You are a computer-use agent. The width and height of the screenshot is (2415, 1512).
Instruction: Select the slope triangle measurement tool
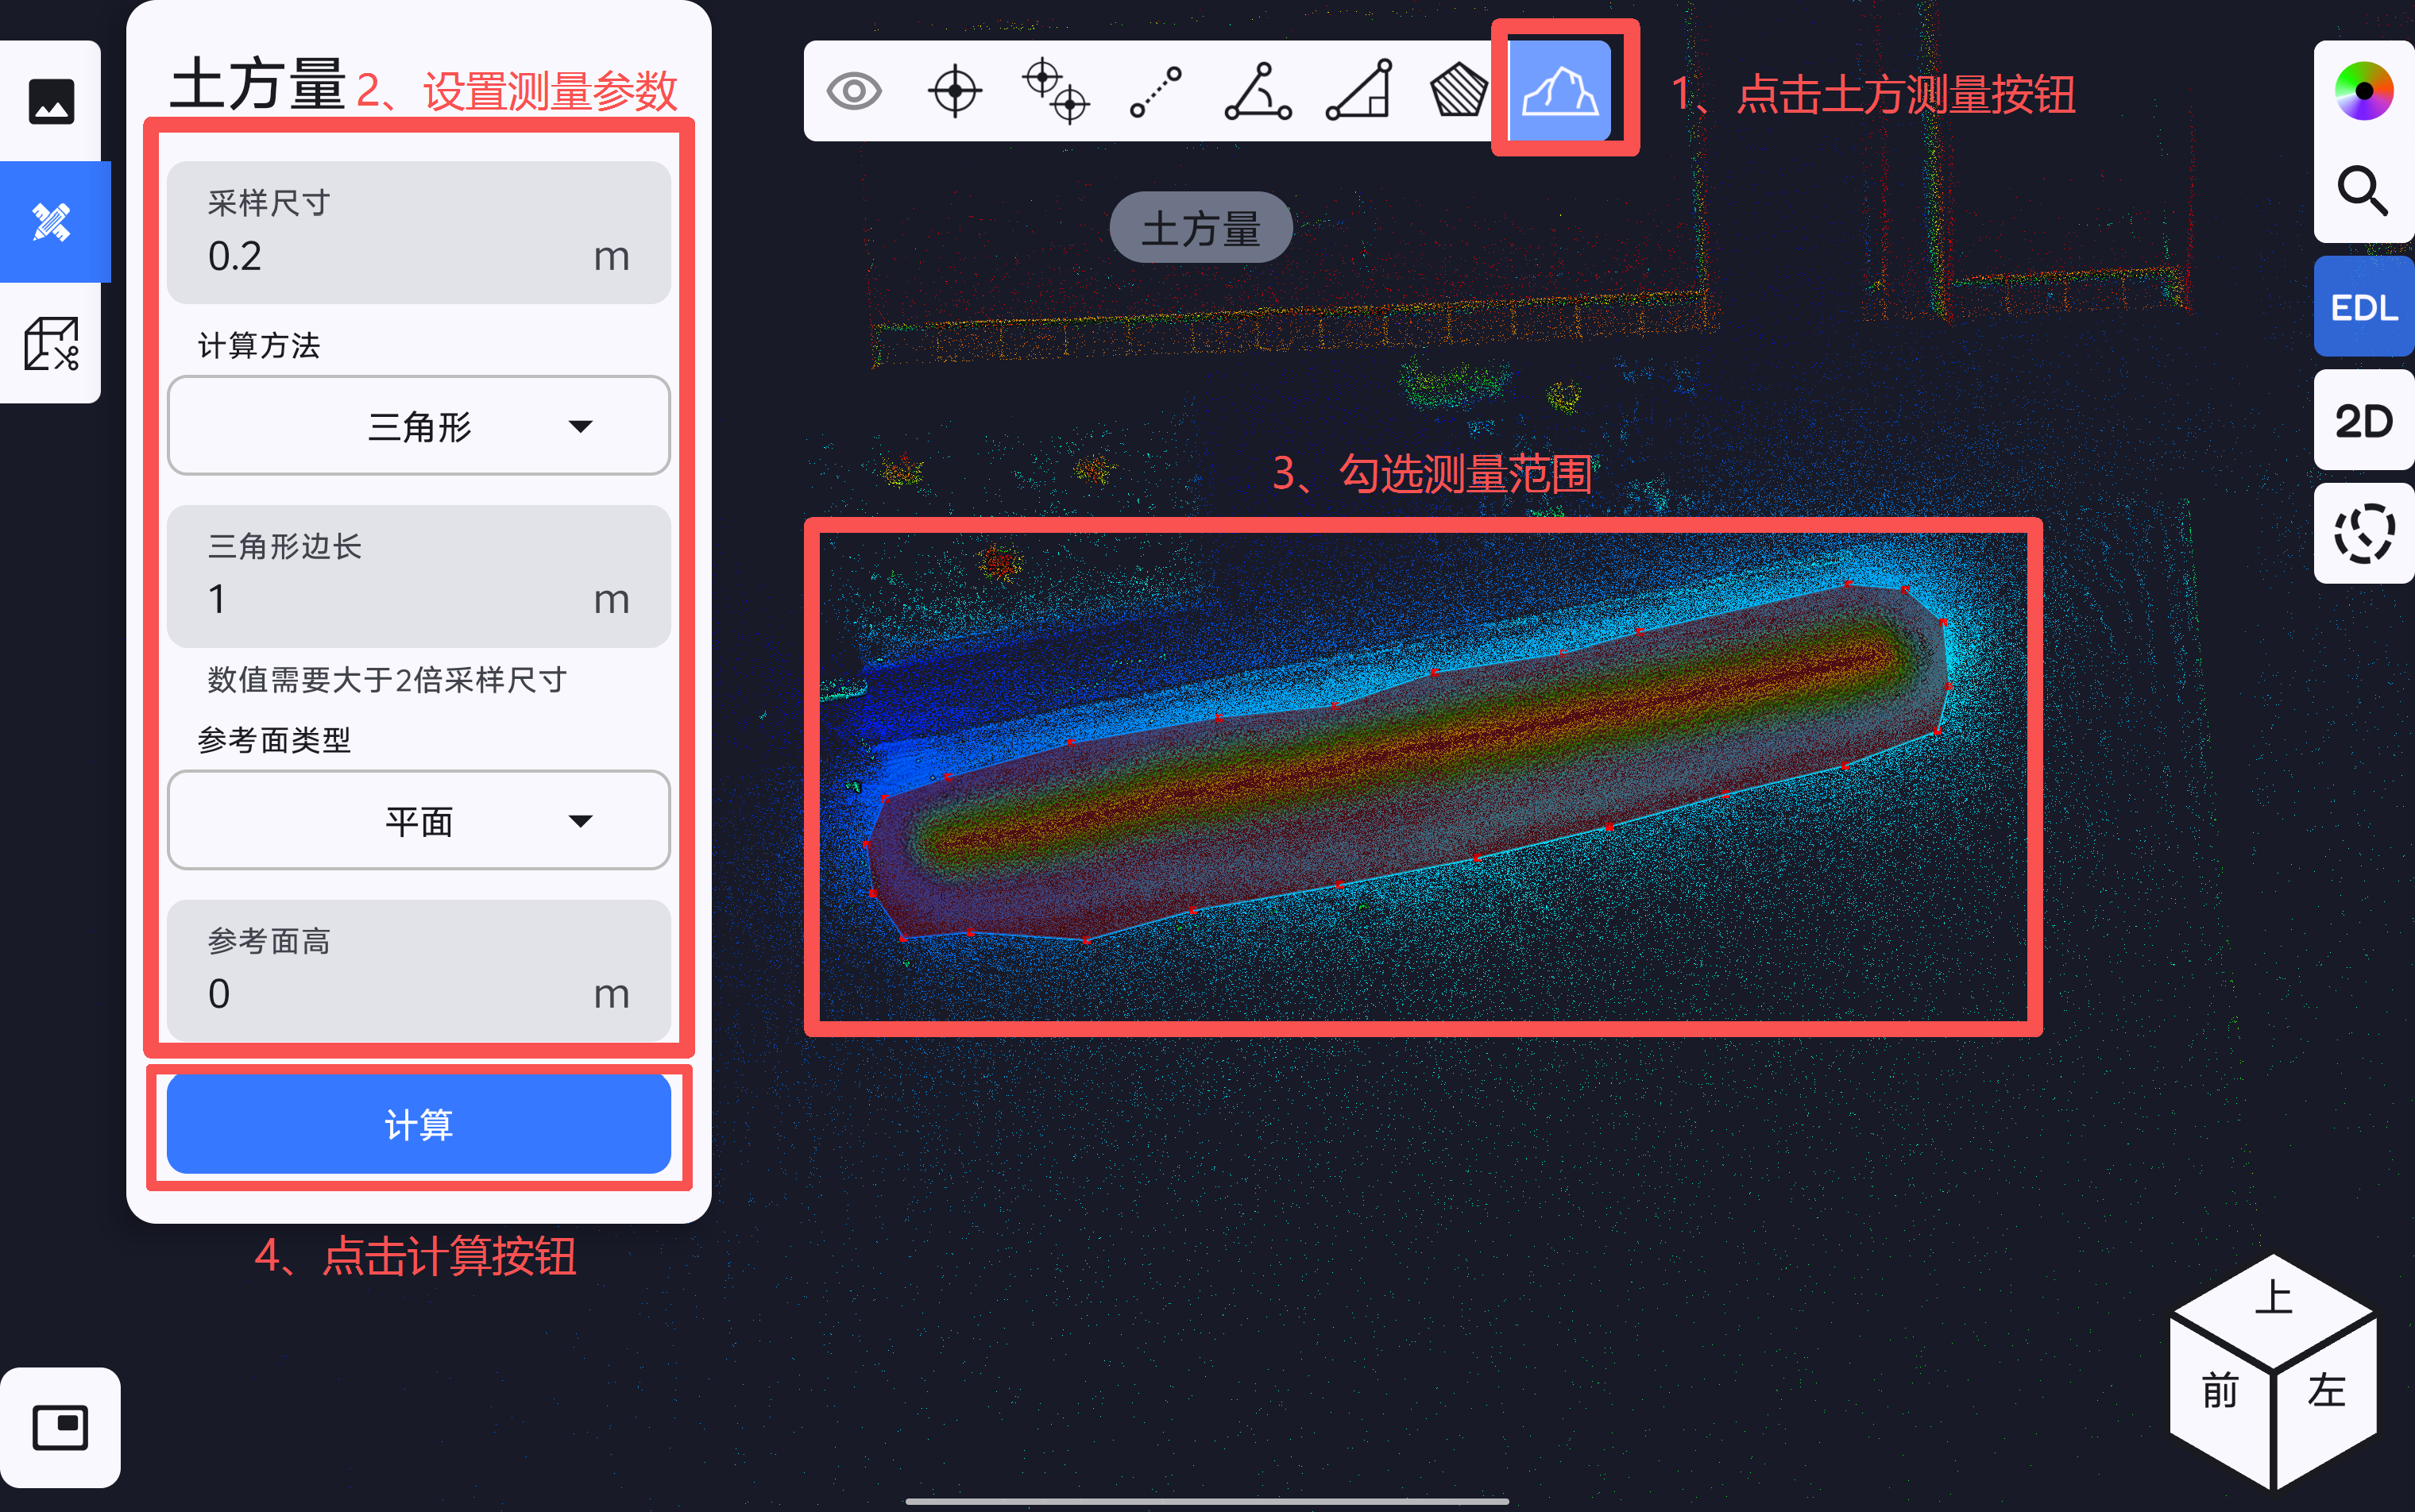coord(1358,91)
